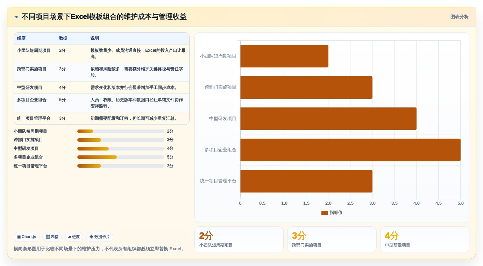Click the Chart.js tag chip
This screenshot has width=483, height=266.
(27, 237)
